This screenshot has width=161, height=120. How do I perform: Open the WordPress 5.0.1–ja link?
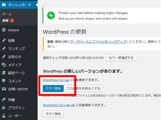(56, 80)
